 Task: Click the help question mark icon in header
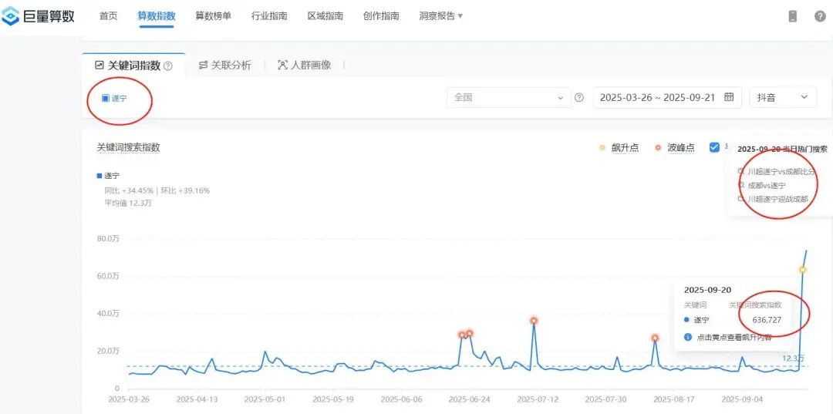click(x=820, y=16)
